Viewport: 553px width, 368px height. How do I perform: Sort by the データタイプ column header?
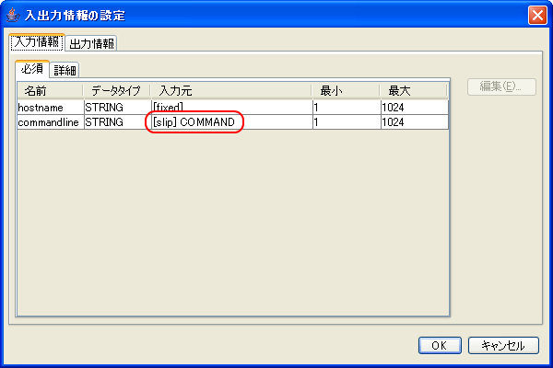click(x=117, y=91)
